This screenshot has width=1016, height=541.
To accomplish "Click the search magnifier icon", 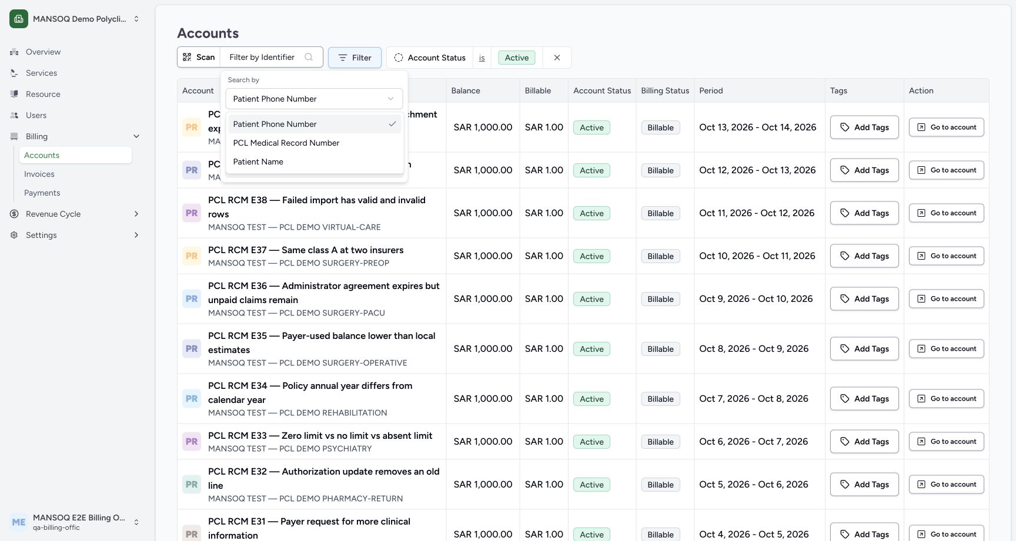I will pyautogui.click(x=309, y=57).
